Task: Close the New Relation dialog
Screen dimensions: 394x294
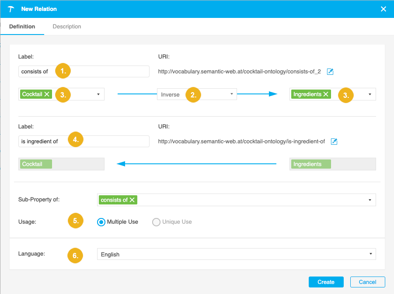Action: click(x=383, y=9)
